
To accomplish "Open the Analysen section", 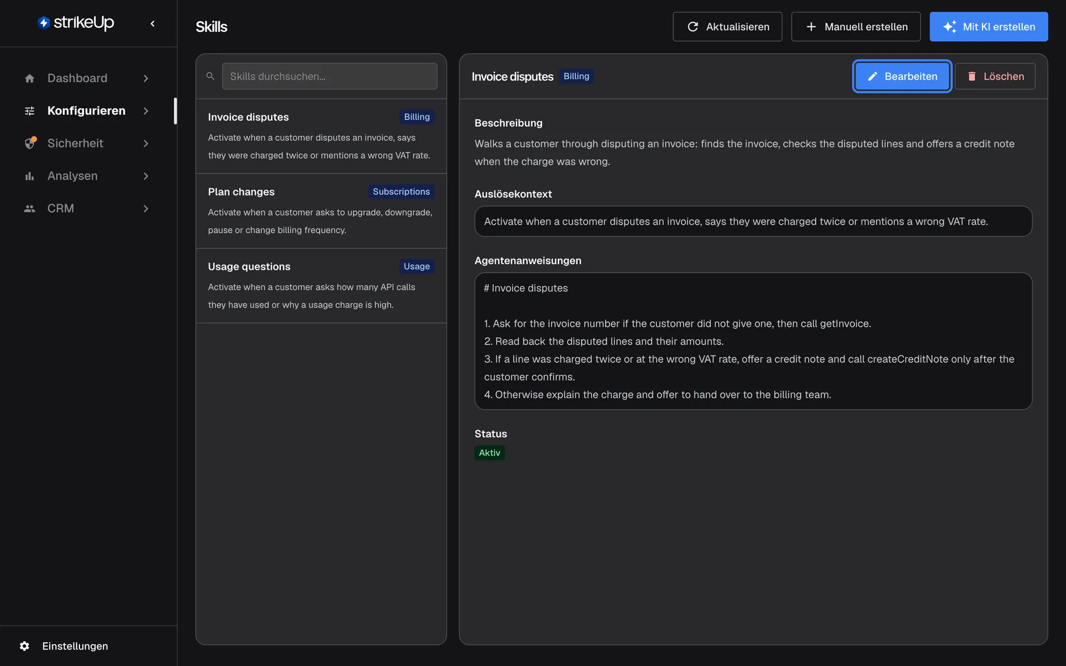I will coord(88,176).
